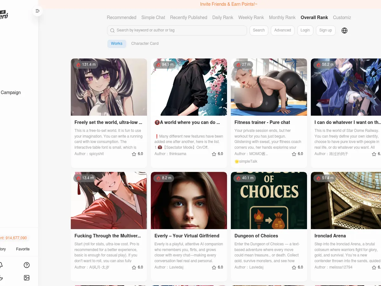The width and height of the screenshot is (381, 286).
Task: Open the Dungeon of Choices cover image
Action: pos(269,201)
